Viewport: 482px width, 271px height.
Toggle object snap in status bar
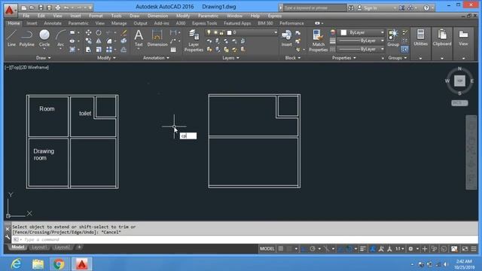coord(349,249)
